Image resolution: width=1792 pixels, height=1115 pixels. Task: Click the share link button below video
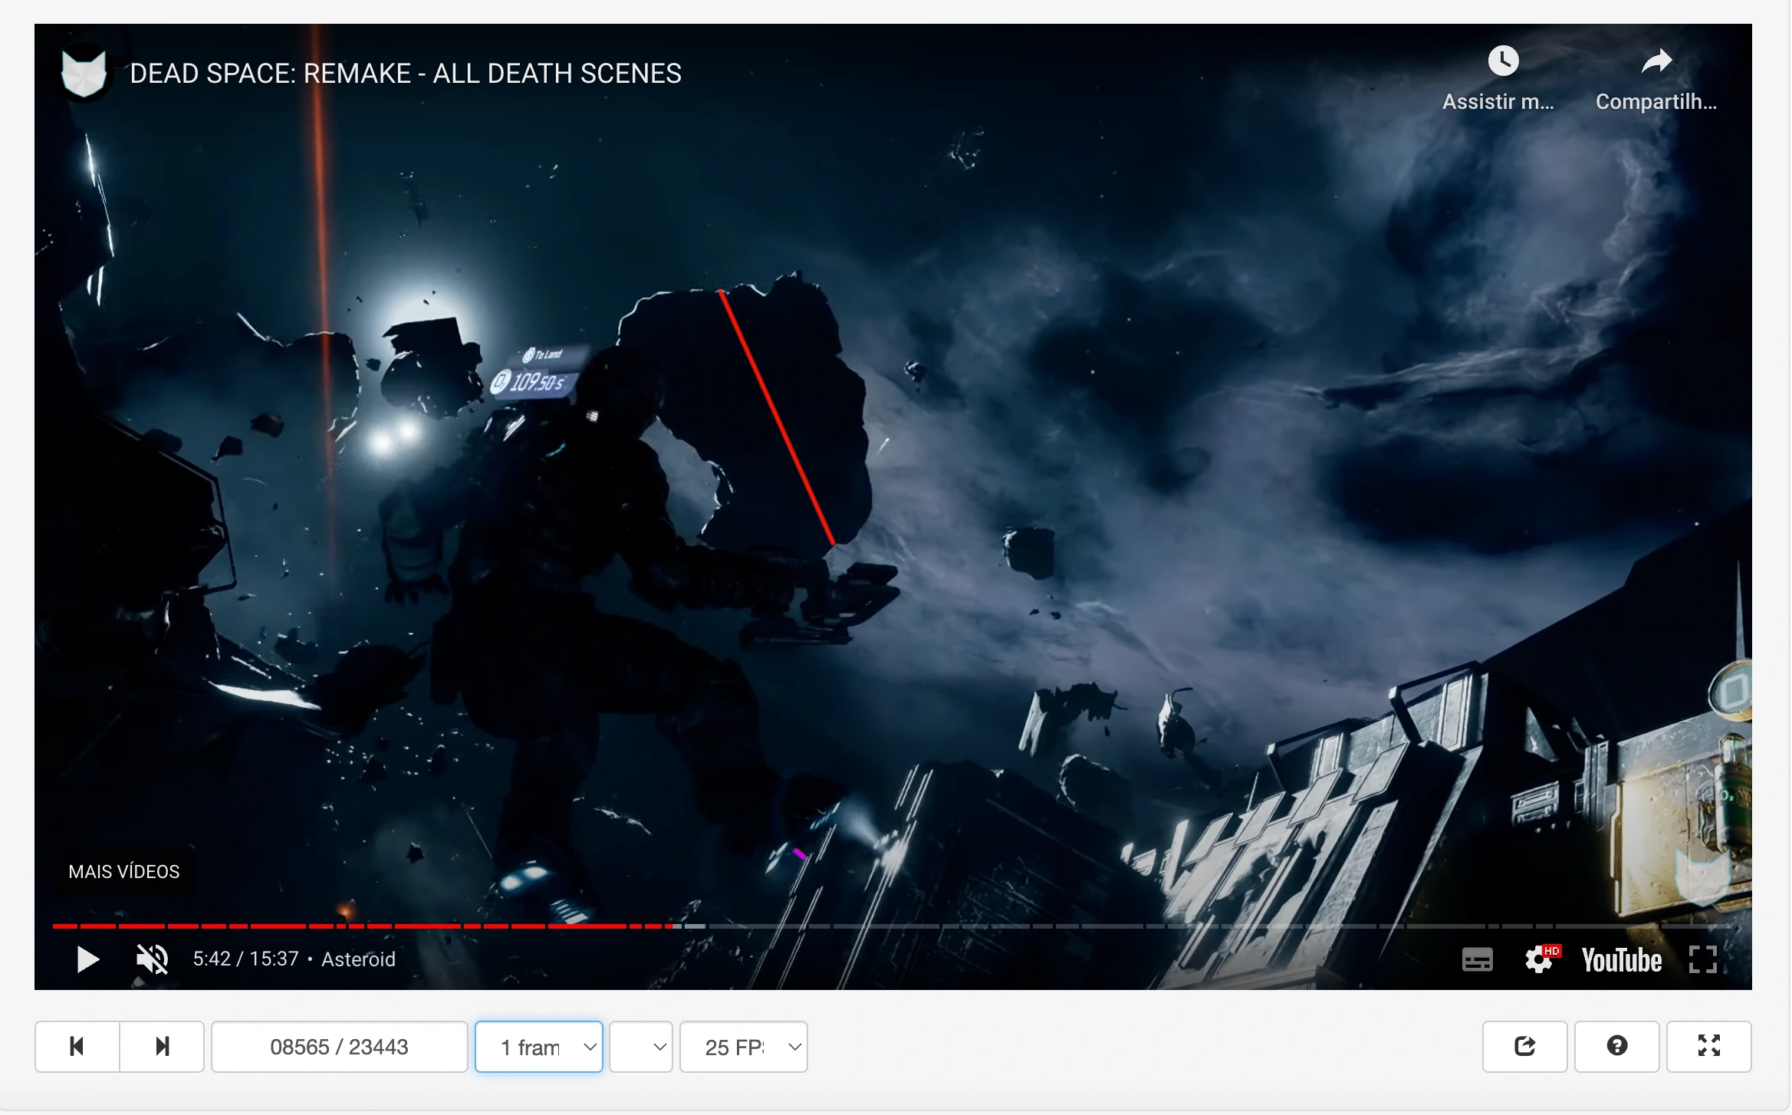point(1524,1047)
